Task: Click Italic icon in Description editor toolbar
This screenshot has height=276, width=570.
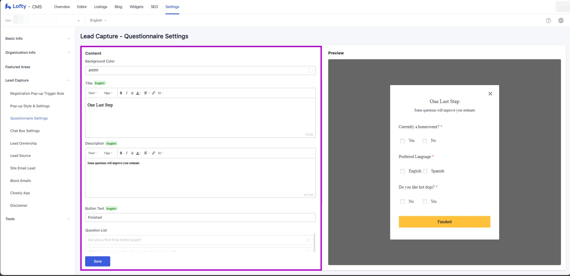Action: 127,153
